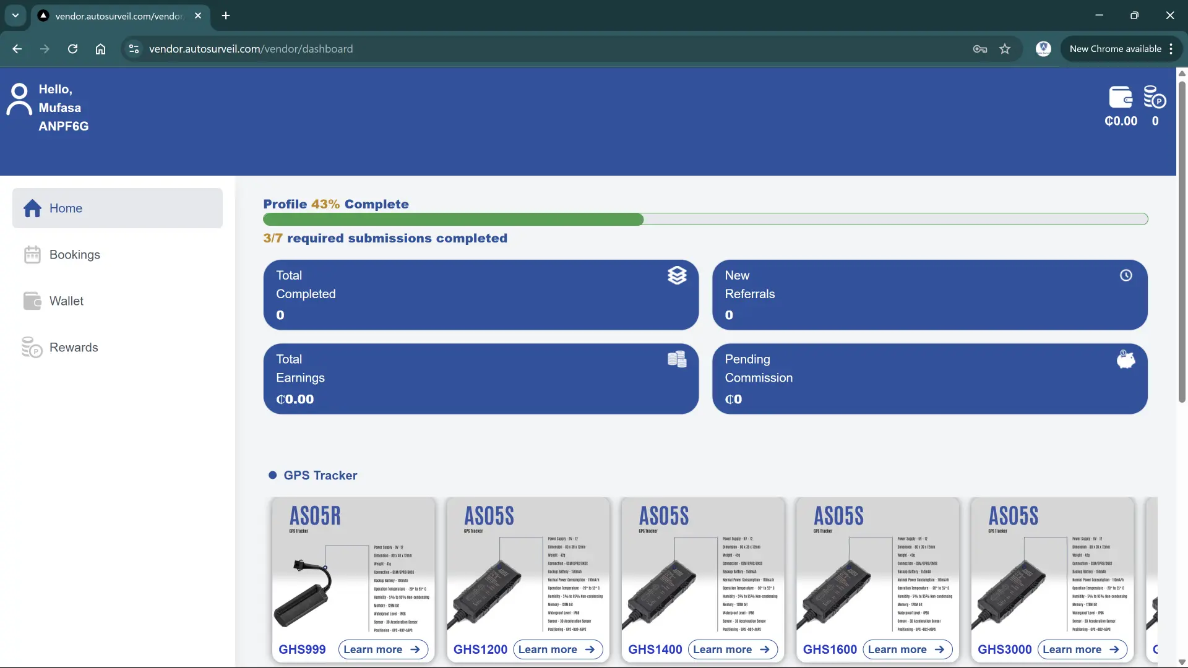Screen dimensions: 1188x668
Task: Select Home in the sidebar menu
Action: tap(118, 208)
